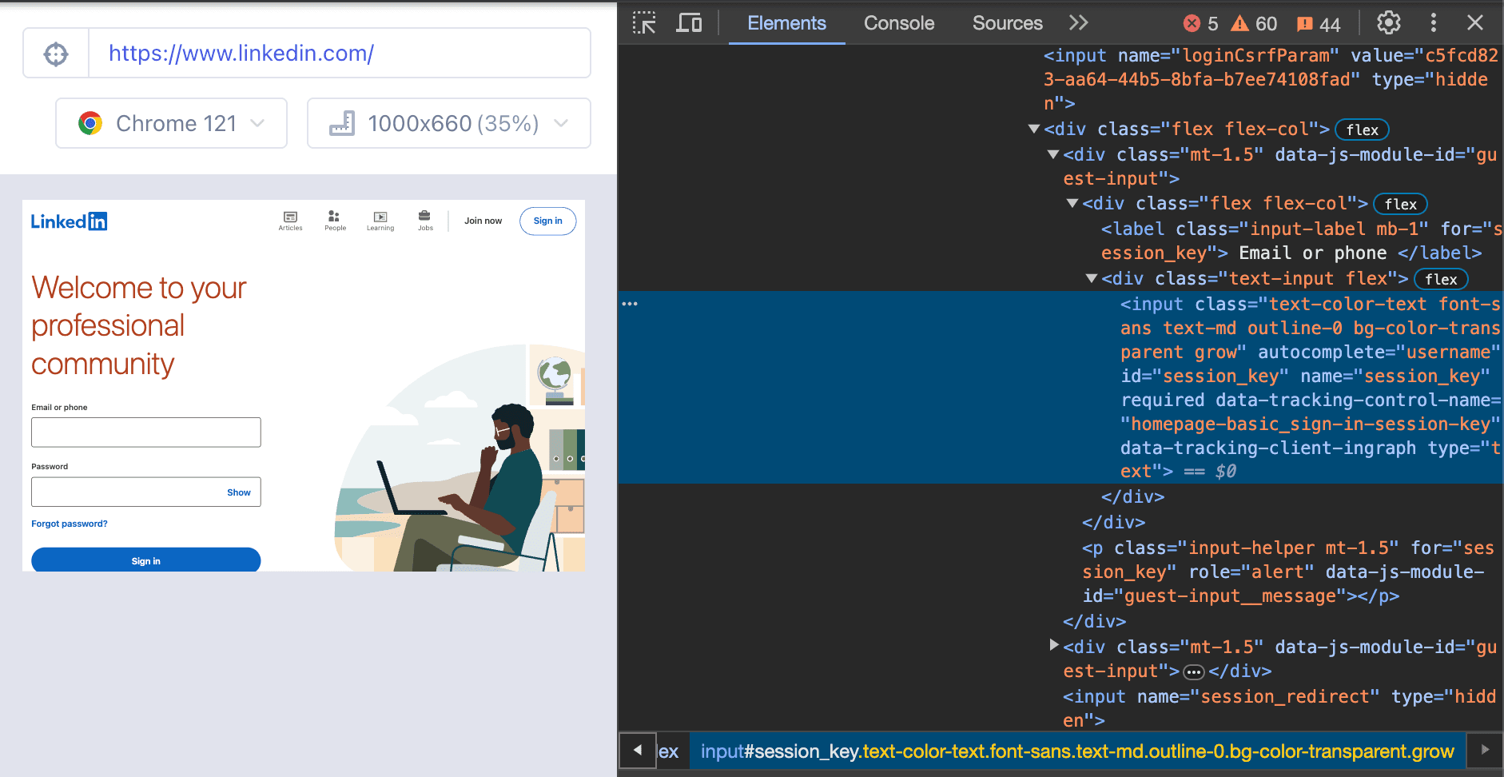Select the element inspector picker icon in DevTools
This screenshot has width=1504, height=777.
tap(644, 23)
